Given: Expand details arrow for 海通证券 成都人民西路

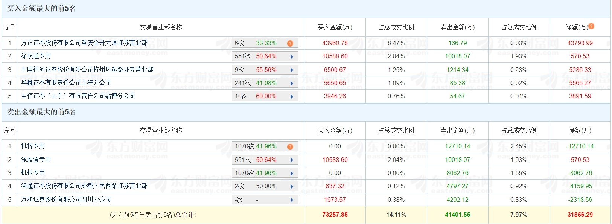Looking at the screenshot, I should click(x=292, y=186).
